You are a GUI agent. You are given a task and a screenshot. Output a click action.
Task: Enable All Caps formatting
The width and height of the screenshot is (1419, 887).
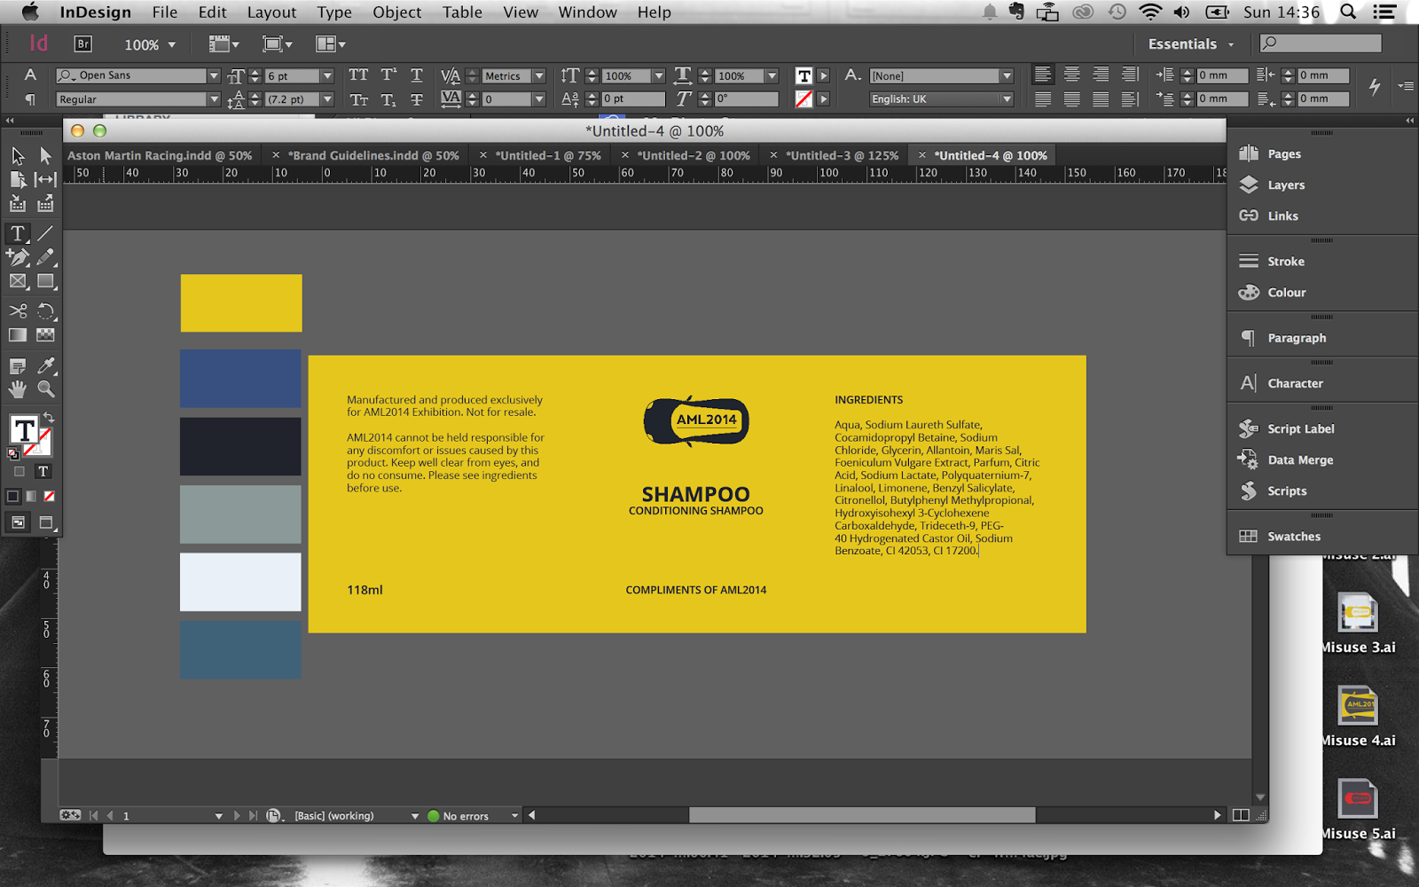[358, 75]
